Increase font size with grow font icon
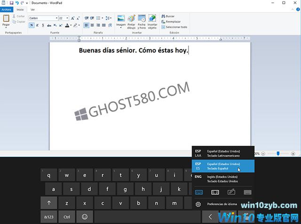 tap(72, 18)
